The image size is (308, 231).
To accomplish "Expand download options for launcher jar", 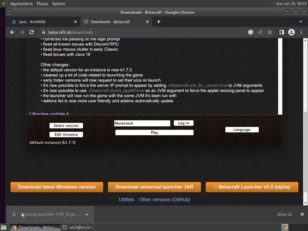I will (x=87, y=214).
